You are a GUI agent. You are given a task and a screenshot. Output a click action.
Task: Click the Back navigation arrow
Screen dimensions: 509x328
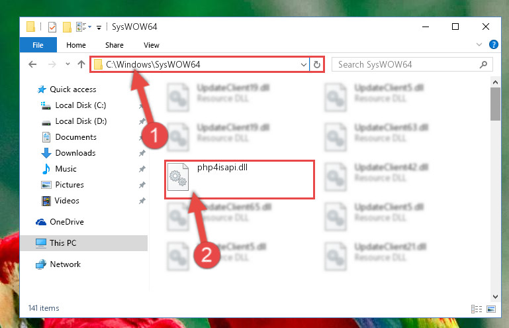tap(32, 64)
